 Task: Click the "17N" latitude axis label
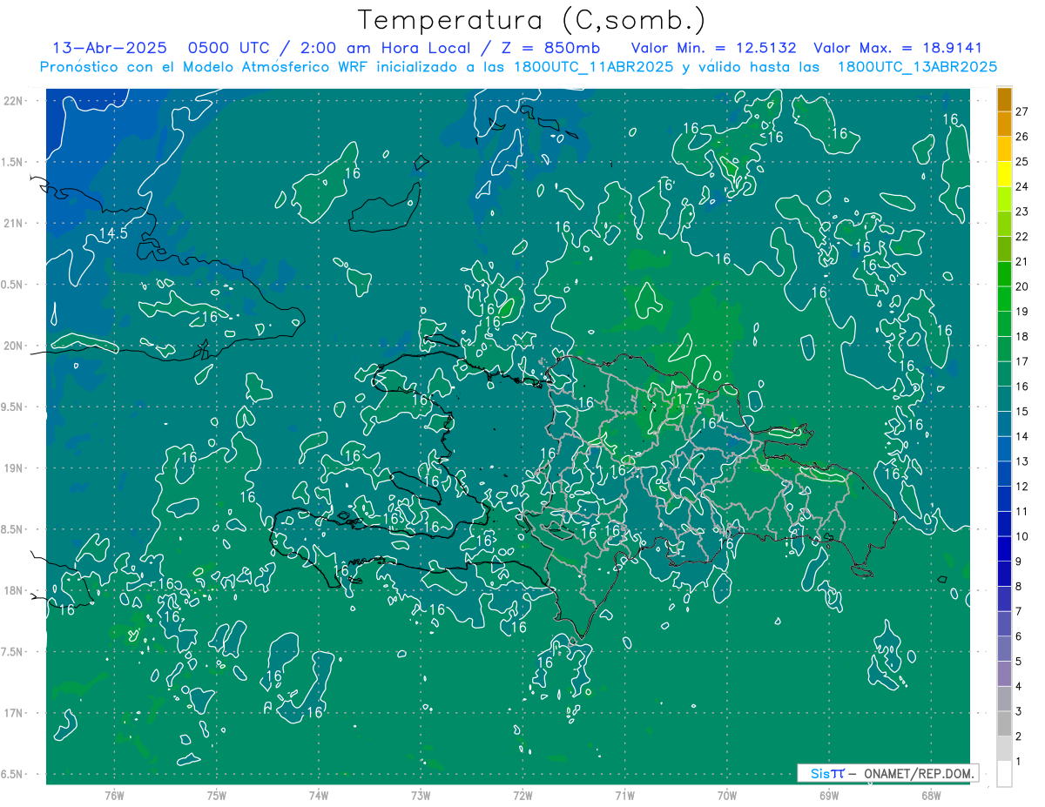13,713
